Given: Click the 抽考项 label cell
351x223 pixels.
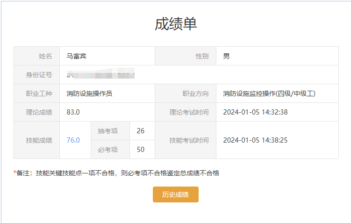Looking at the screenshot, I should (x=110, y=131).
